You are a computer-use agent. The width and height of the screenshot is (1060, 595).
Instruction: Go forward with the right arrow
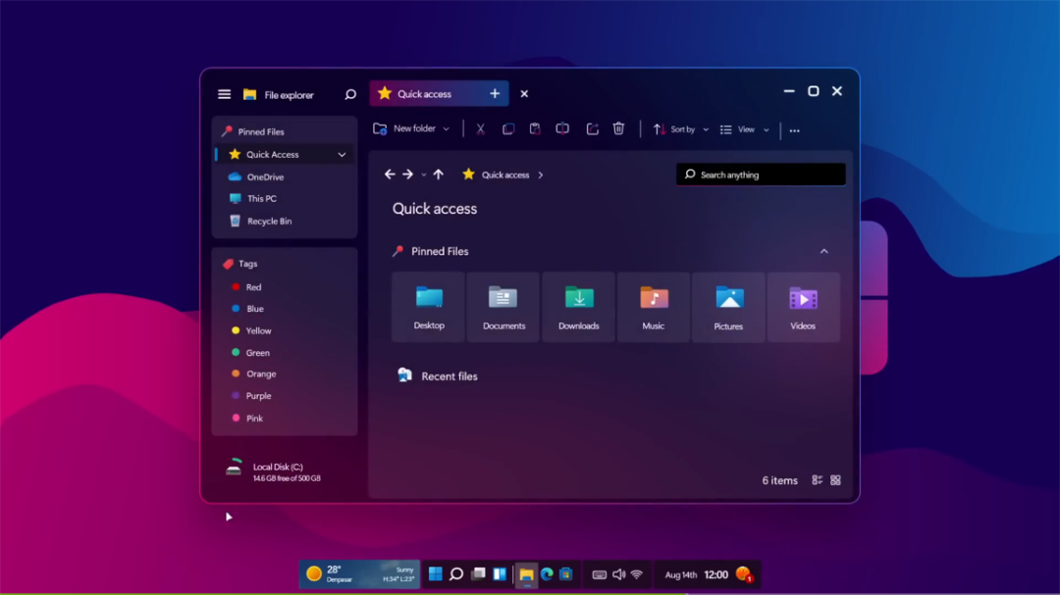pyautogui.click(x=407, y=174)
